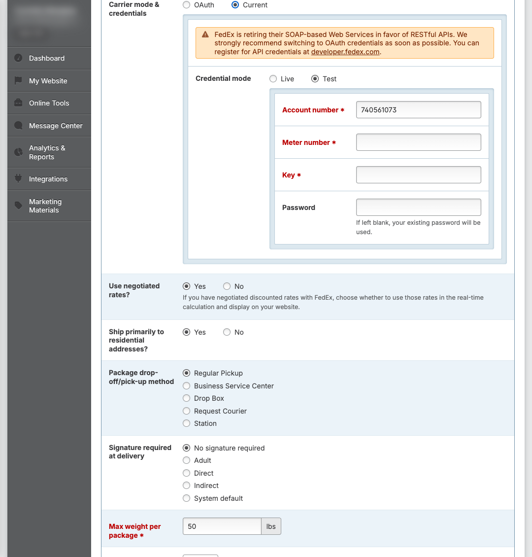This screenshot has height=557, width=532.
Task: Click the Dashboard gauge icon in sidebar
Action: click(x=18, y=58)
